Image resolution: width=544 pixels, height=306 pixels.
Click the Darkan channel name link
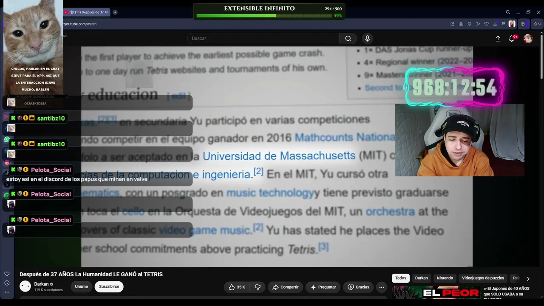click(42, 284)
